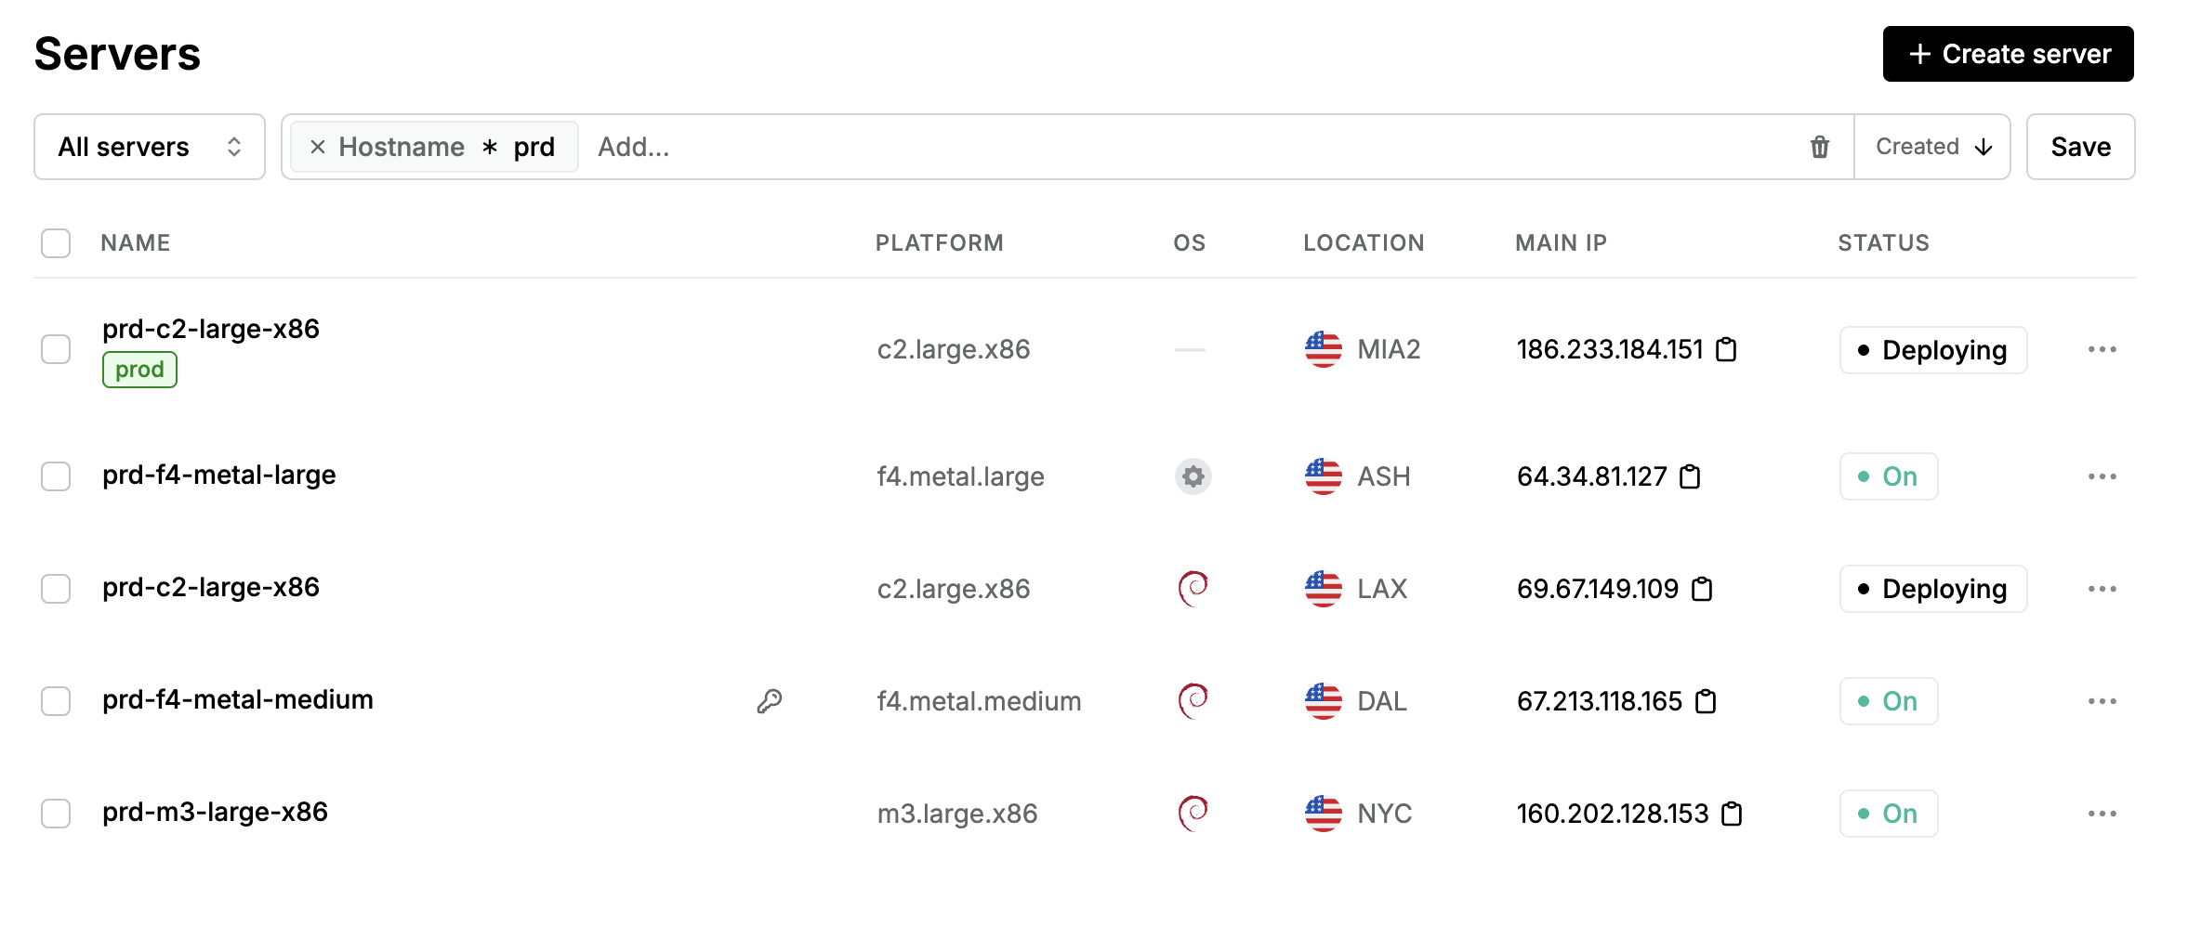Image resolution: width=2188 pixels, height=925 pixels.
Task: Click the Create server button
Action: pyautogui.click(x=2008, y=54)
